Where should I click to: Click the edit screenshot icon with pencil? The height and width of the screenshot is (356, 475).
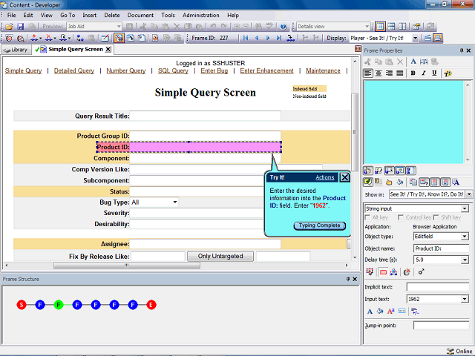tap(105, 38)
